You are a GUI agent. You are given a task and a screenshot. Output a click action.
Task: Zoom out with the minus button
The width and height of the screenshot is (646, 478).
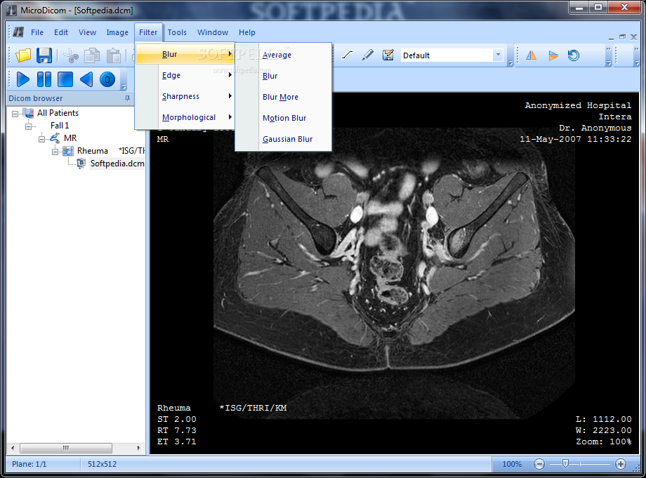[x=539, y=464]
